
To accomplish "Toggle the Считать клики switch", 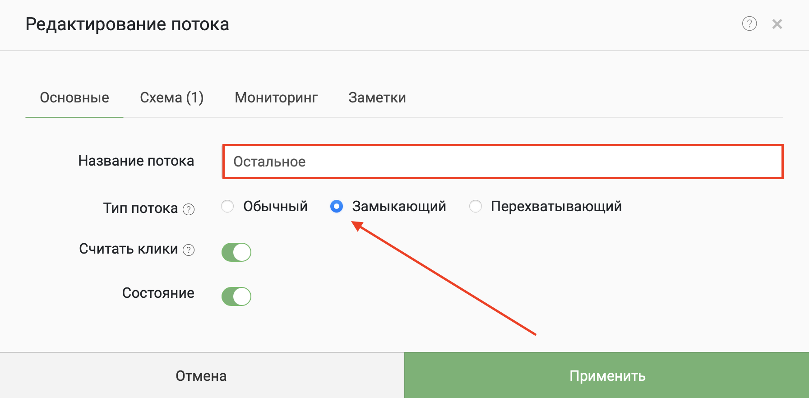I will (x=236, y=252).
